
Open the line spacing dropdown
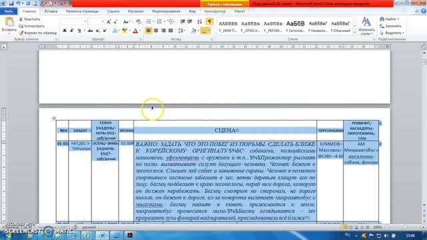click(x=182, y=31)
